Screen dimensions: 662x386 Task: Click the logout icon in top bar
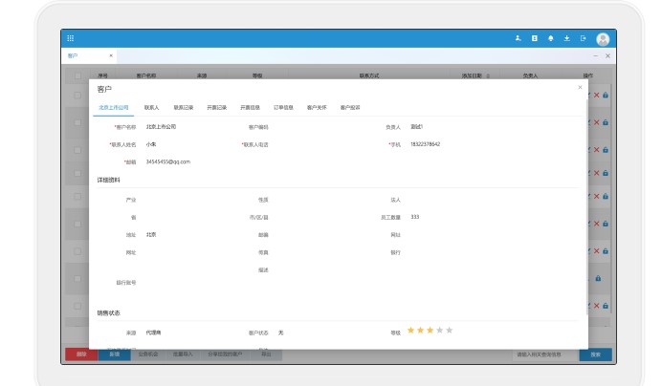tap(583, 38)
